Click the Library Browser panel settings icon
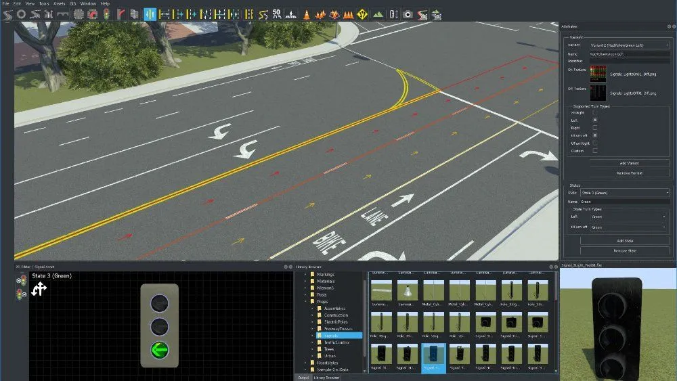This screenshot has height=381, width=677. click(551, 267)
